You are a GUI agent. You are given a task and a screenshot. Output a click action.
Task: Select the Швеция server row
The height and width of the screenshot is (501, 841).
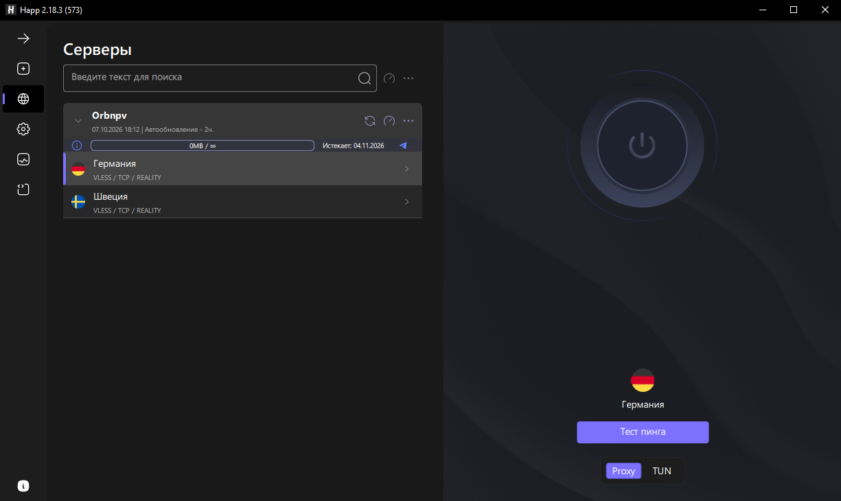point(242,202)
